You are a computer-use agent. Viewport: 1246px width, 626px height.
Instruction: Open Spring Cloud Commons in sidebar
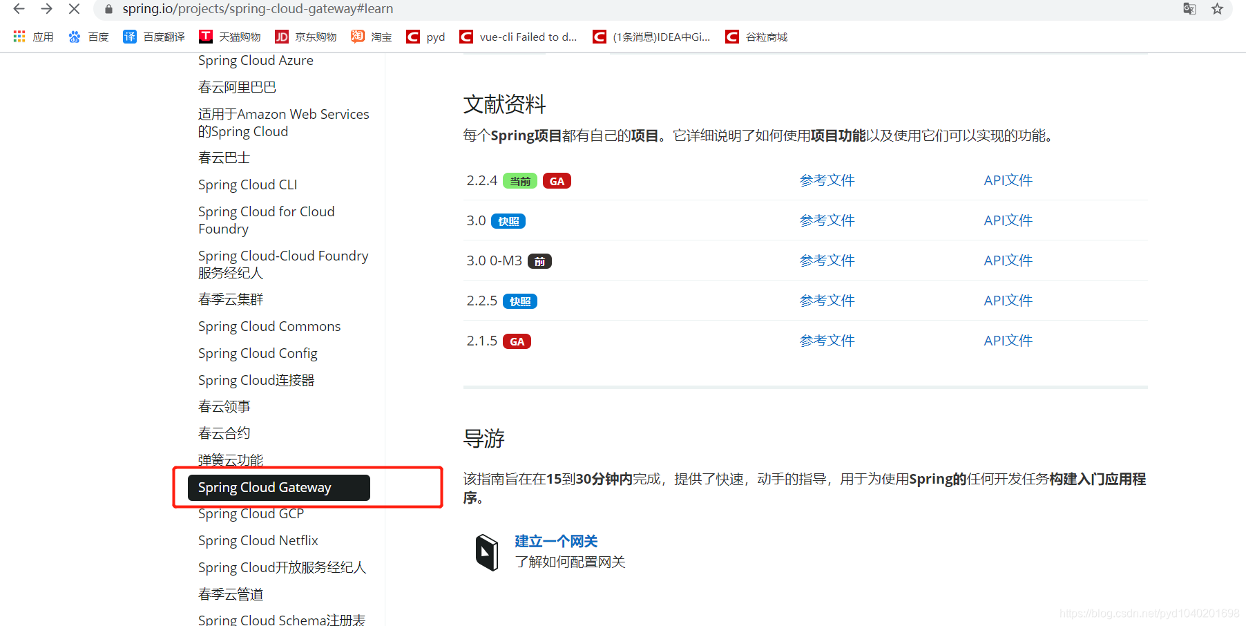pyautogui.click(x=269, y=326)
